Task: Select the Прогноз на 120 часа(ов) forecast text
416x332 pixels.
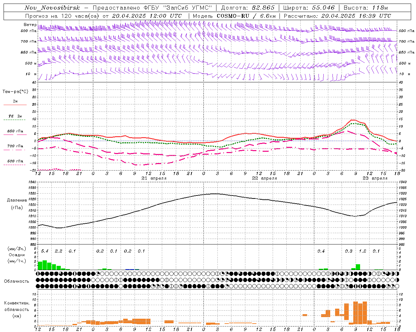Action: pyautogui.click(x=62, y=16)
